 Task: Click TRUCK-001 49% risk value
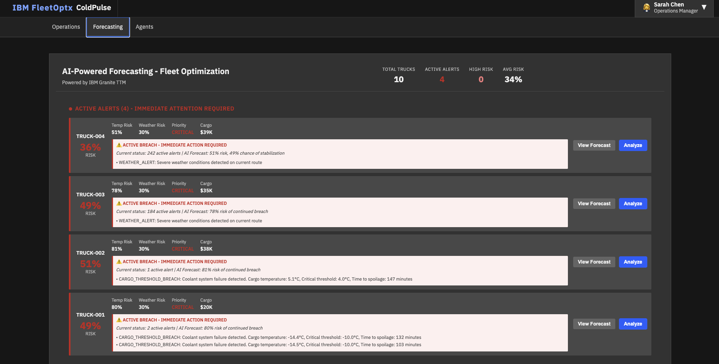(90, 326)
